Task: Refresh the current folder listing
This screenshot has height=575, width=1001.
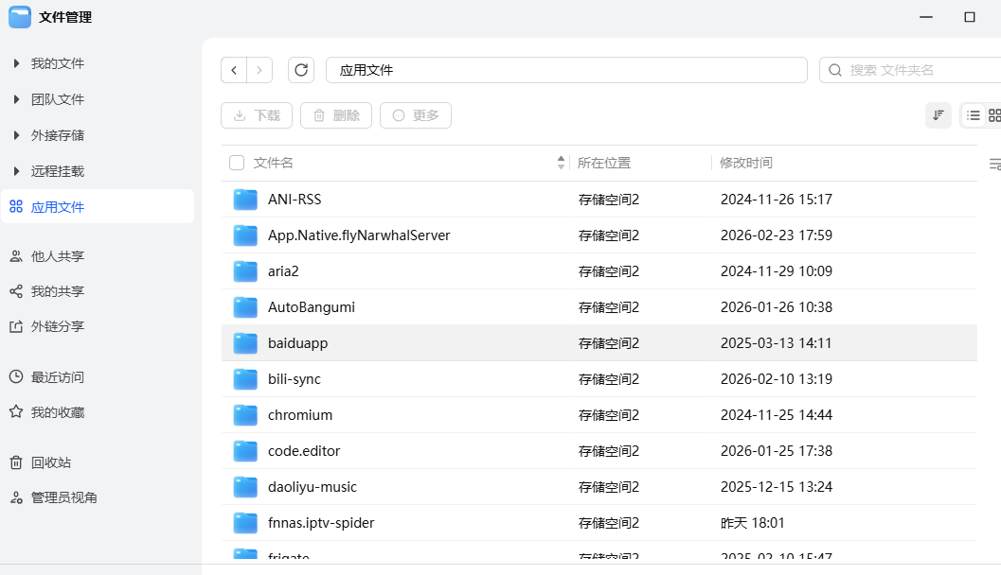Action: point(301,70)
